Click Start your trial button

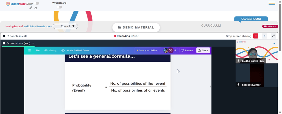148,50
